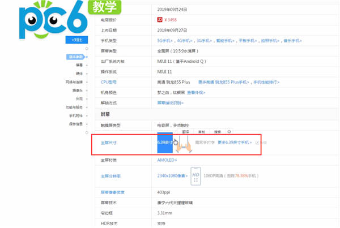Click the 手机类型 row label
Image resolution: width=340 pixels, height=228 pixels.
click(109, 41)
